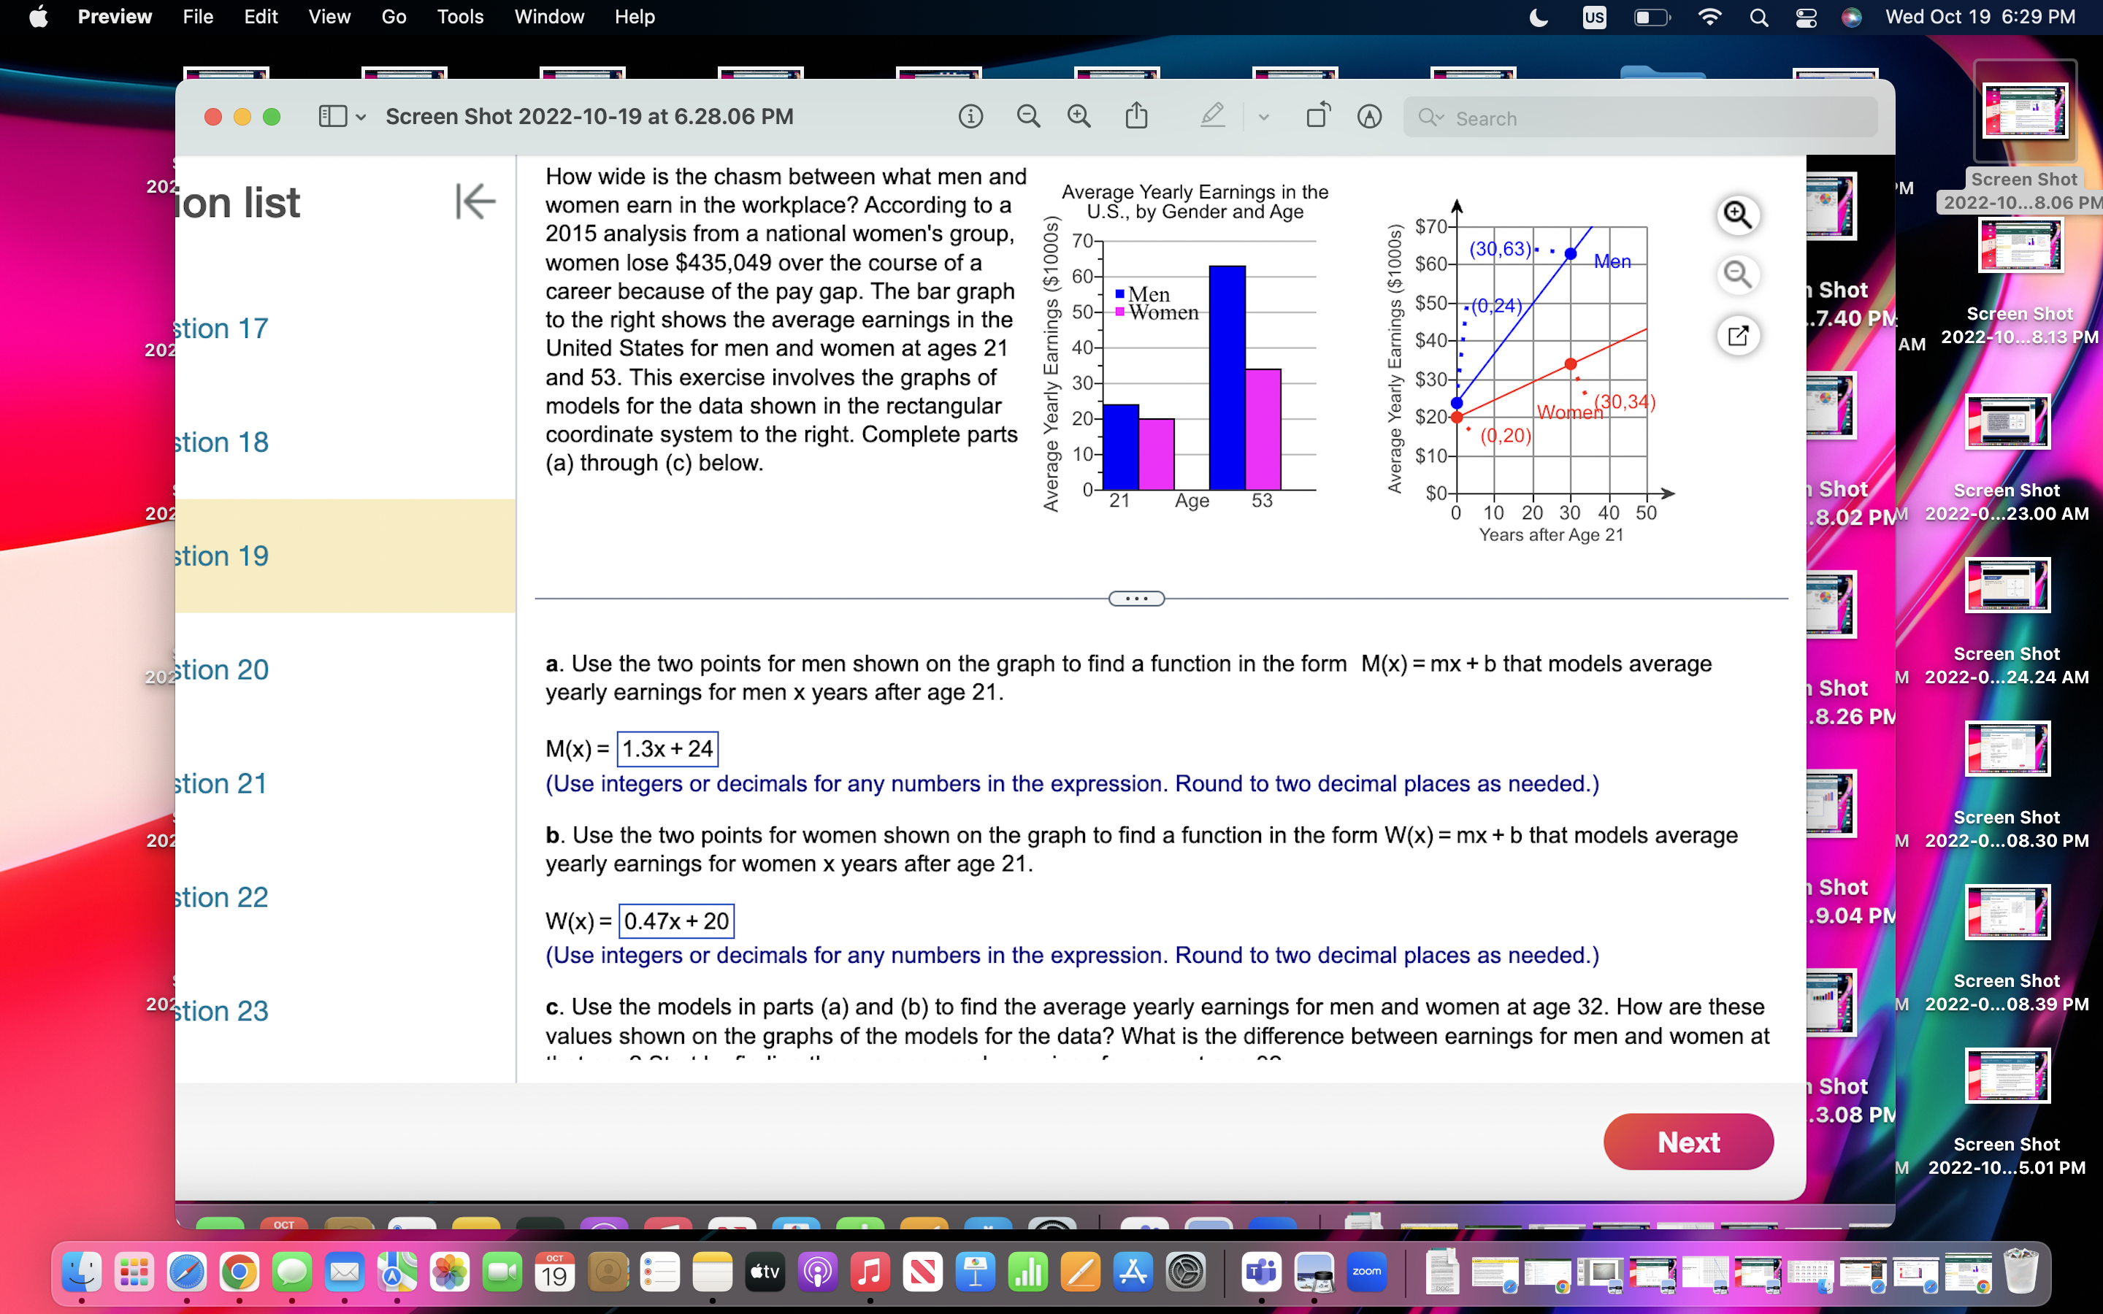Expand the ellipsis divider between problem sections
The width and height of the screenshot is (2103, 1314).
(x=1137, y=598)
